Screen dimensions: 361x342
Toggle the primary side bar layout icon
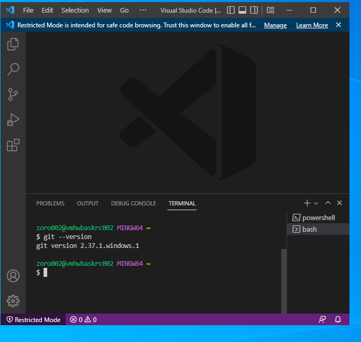(x=231, y=10)
